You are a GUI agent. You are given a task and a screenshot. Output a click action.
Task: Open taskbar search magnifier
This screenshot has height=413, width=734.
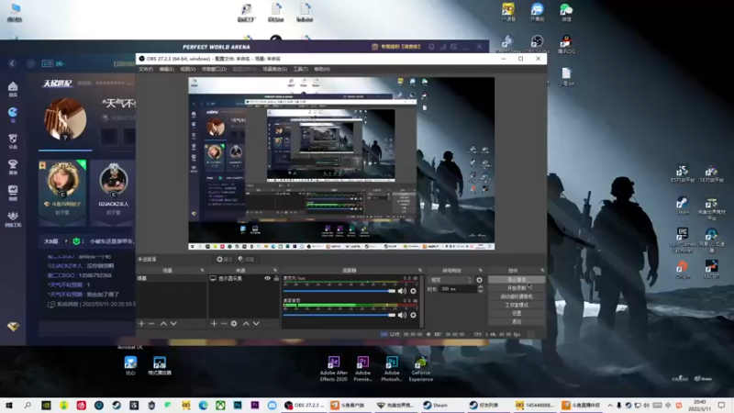(28, 405)
